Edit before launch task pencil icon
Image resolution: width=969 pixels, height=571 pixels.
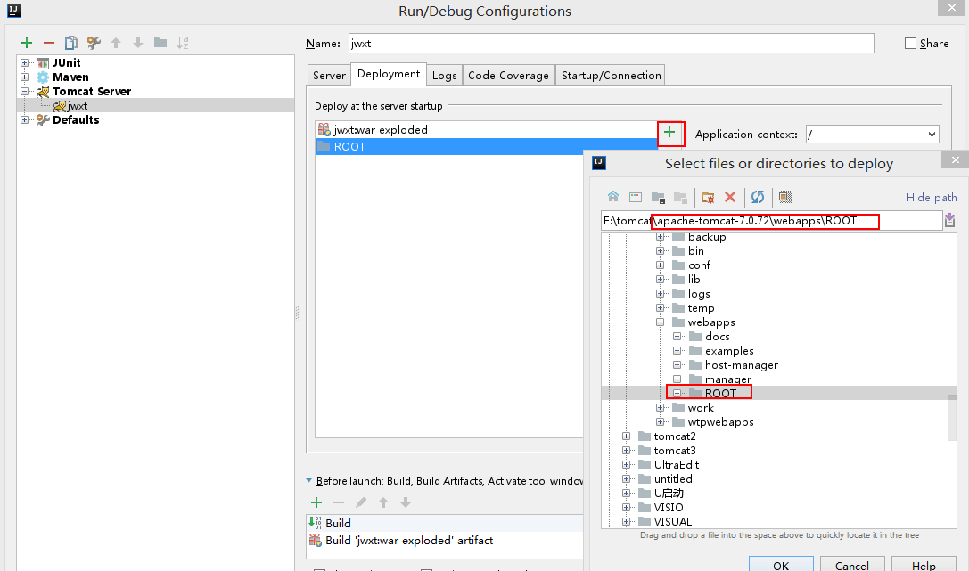coord(361,502)
